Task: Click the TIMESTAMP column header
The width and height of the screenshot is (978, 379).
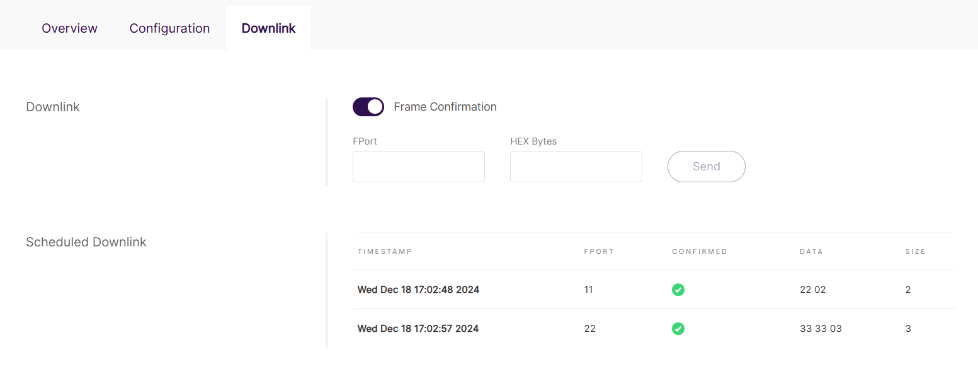Action: (385, 251)
